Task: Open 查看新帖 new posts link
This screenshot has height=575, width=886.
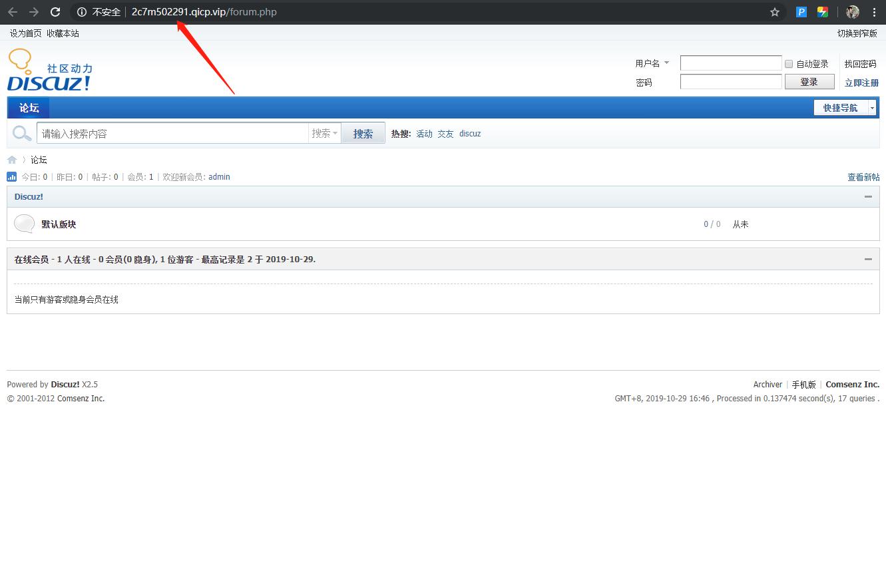Action: coord(863,177)
